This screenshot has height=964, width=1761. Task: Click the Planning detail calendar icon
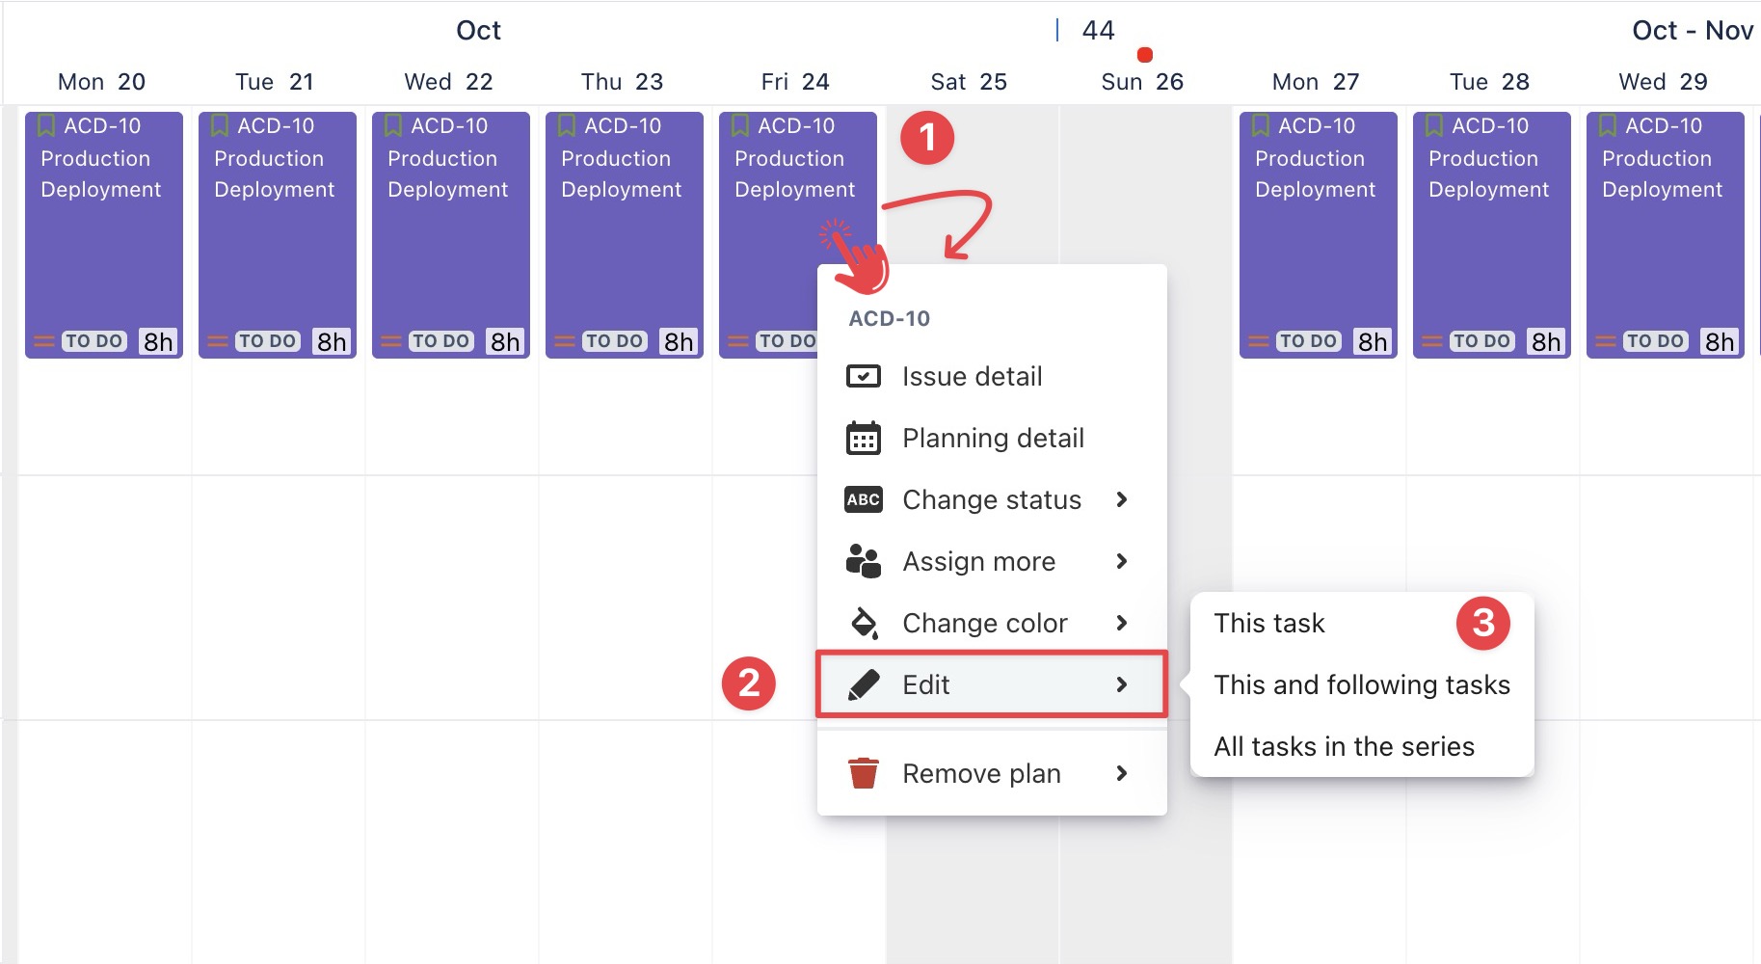(863, 439)
